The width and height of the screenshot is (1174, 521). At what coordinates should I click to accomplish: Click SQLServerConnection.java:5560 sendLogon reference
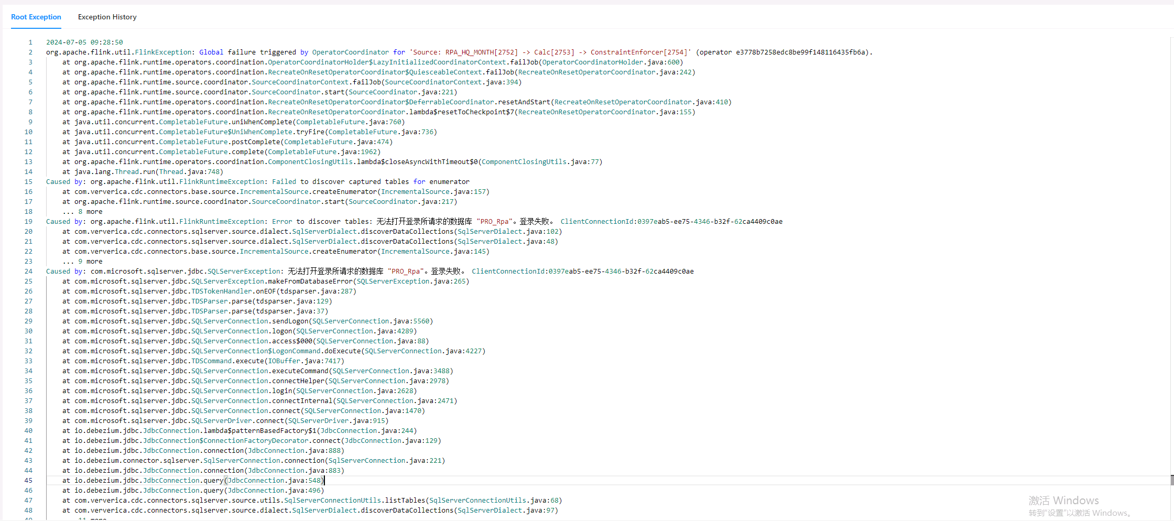(x=371, y=321)
